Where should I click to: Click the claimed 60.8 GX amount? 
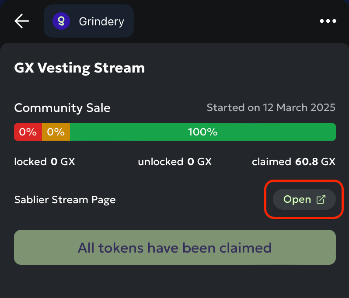(x=293, y=162)
